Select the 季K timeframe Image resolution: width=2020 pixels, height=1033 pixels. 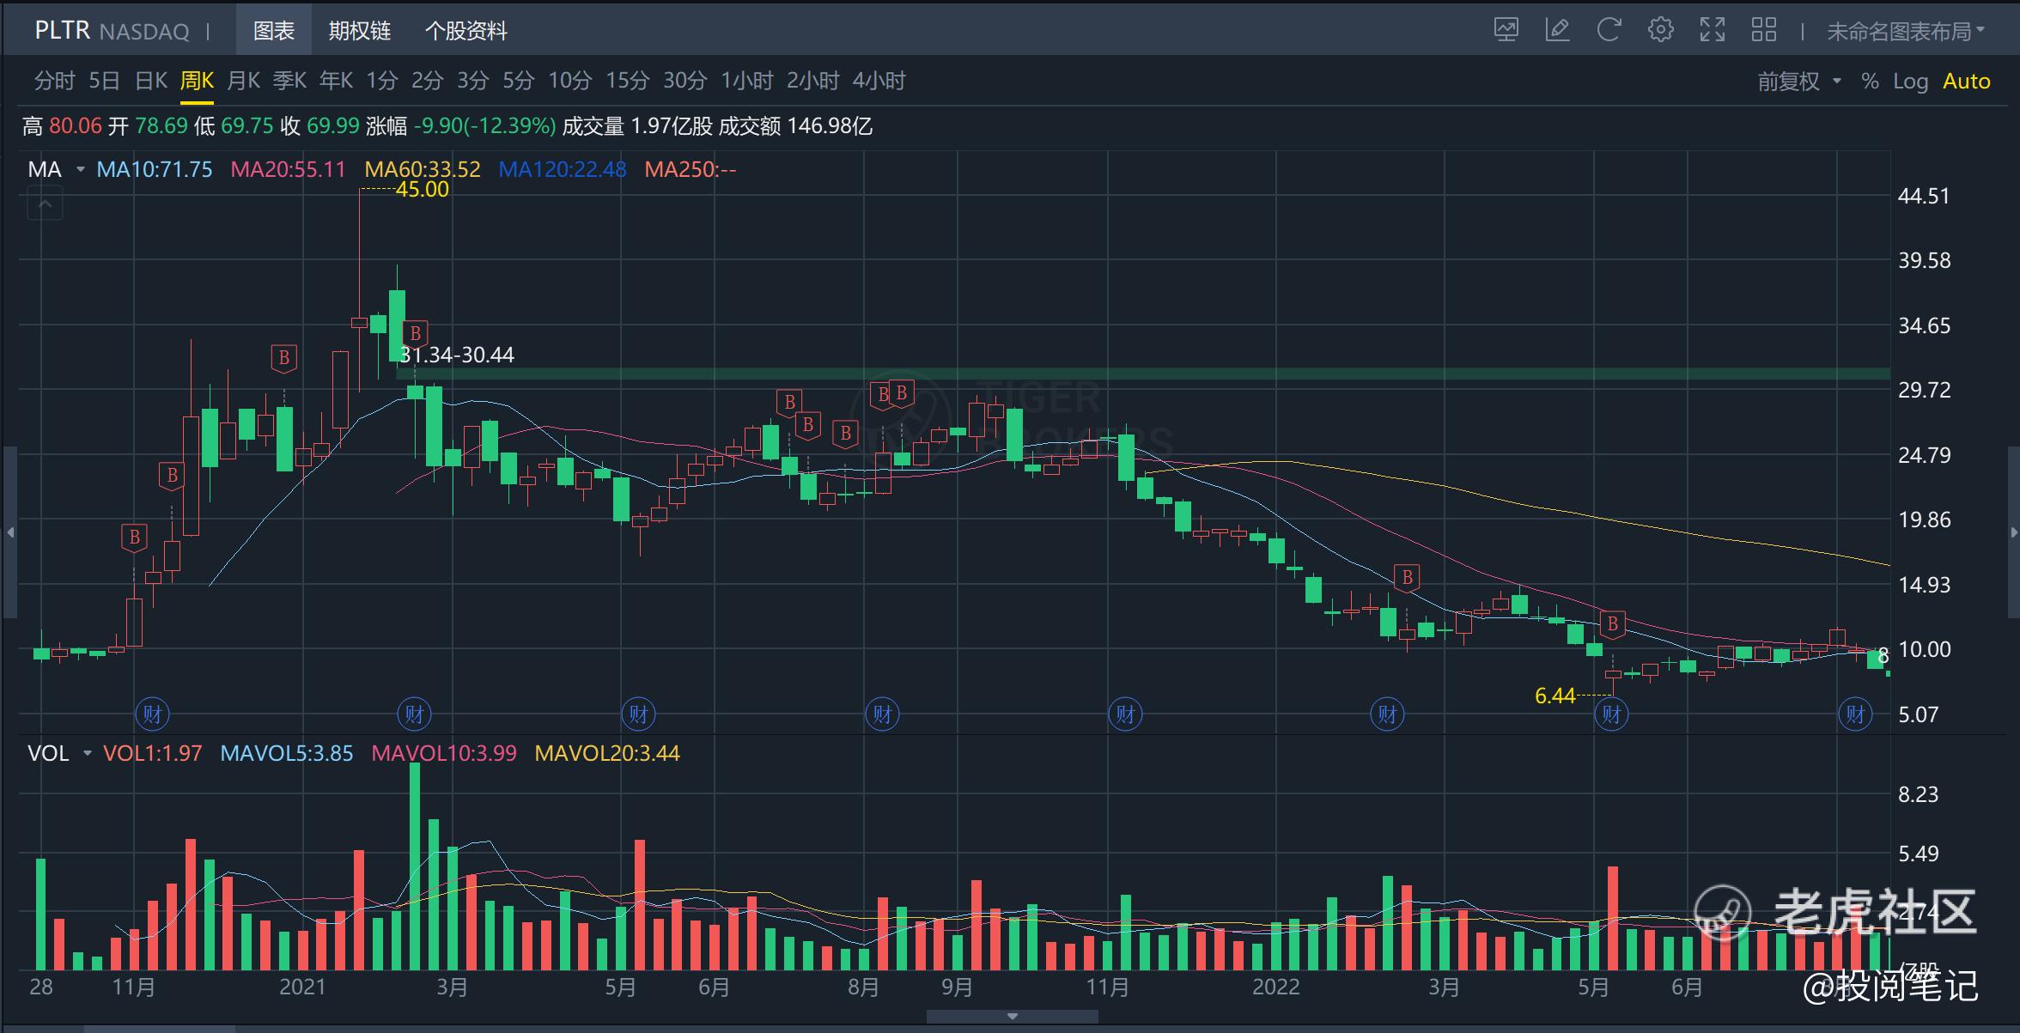289,81
